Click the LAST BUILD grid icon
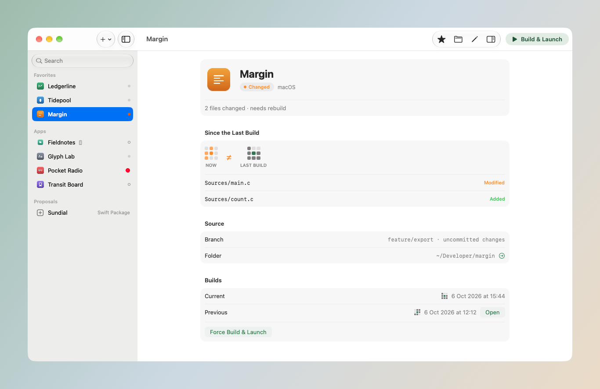600x389 pixels. [x=254, y=153]
